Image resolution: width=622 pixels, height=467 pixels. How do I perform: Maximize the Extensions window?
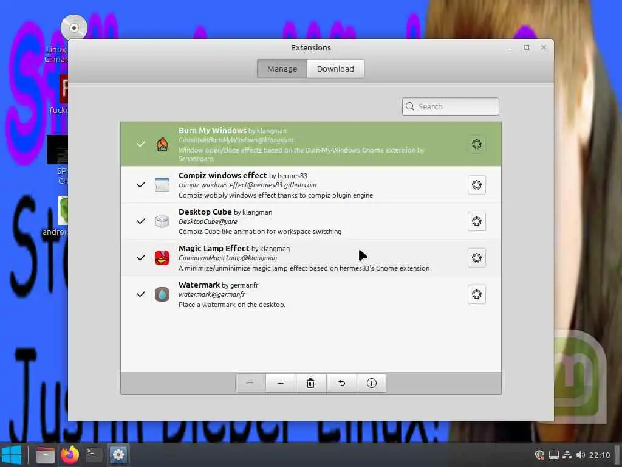(527, 47)
